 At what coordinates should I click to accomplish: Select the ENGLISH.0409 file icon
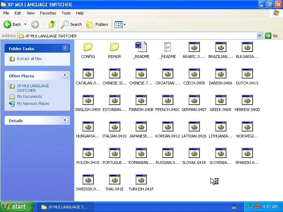[88, 100]
